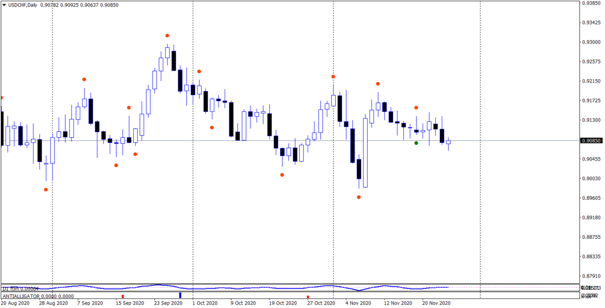Viewport: 605px width, 308px height.
Task: Click the red ANTIALLIGATOR bar near 15 Sep
Action: [123, 296]
